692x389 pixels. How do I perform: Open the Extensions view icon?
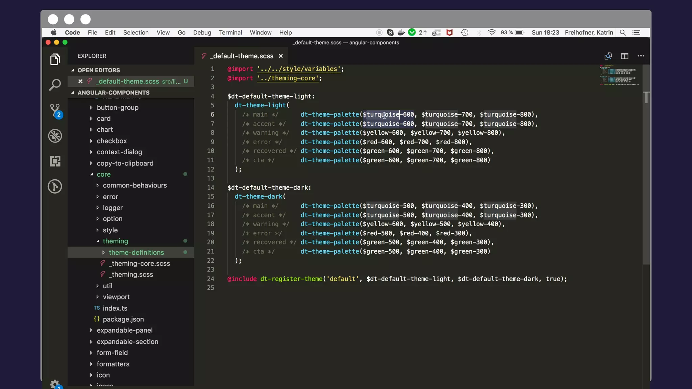(55, 161)
